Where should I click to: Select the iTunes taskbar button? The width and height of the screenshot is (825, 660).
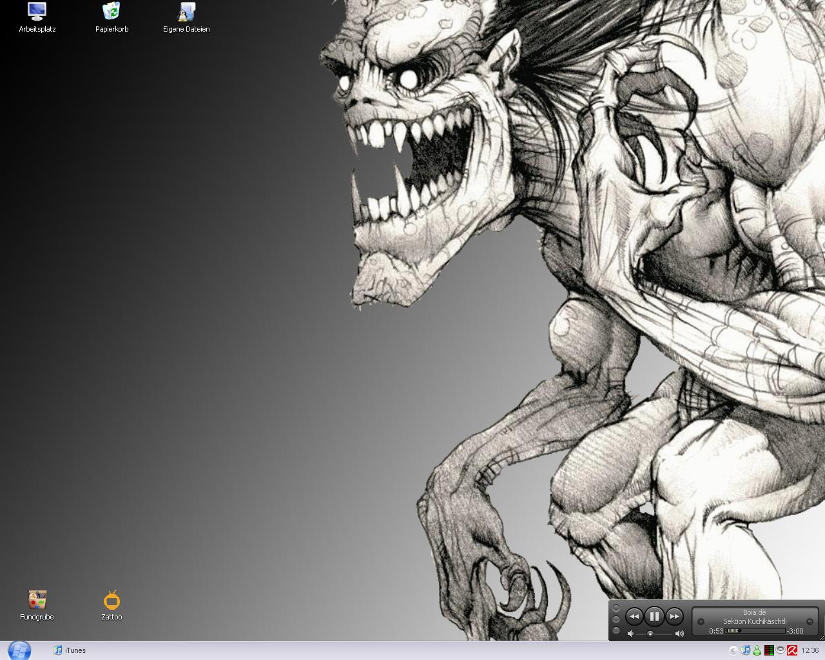(x=70, y=650)
